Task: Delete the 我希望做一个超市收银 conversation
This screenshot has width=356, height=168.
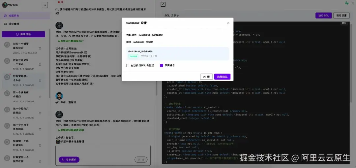Action: click(40, 162)
